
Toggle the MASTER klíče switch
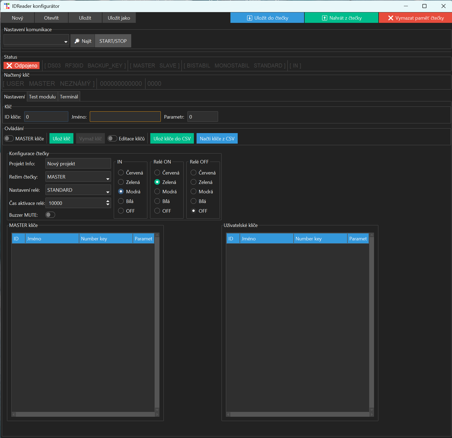9,138
